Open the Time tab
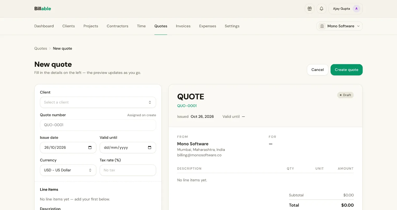The width and height of the screenshot is (397, 210). point(141,26)
